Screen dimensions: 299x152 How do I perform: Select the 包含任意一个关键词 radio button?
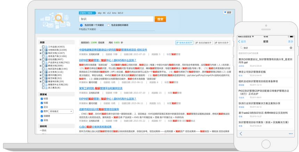pos(81,25)
